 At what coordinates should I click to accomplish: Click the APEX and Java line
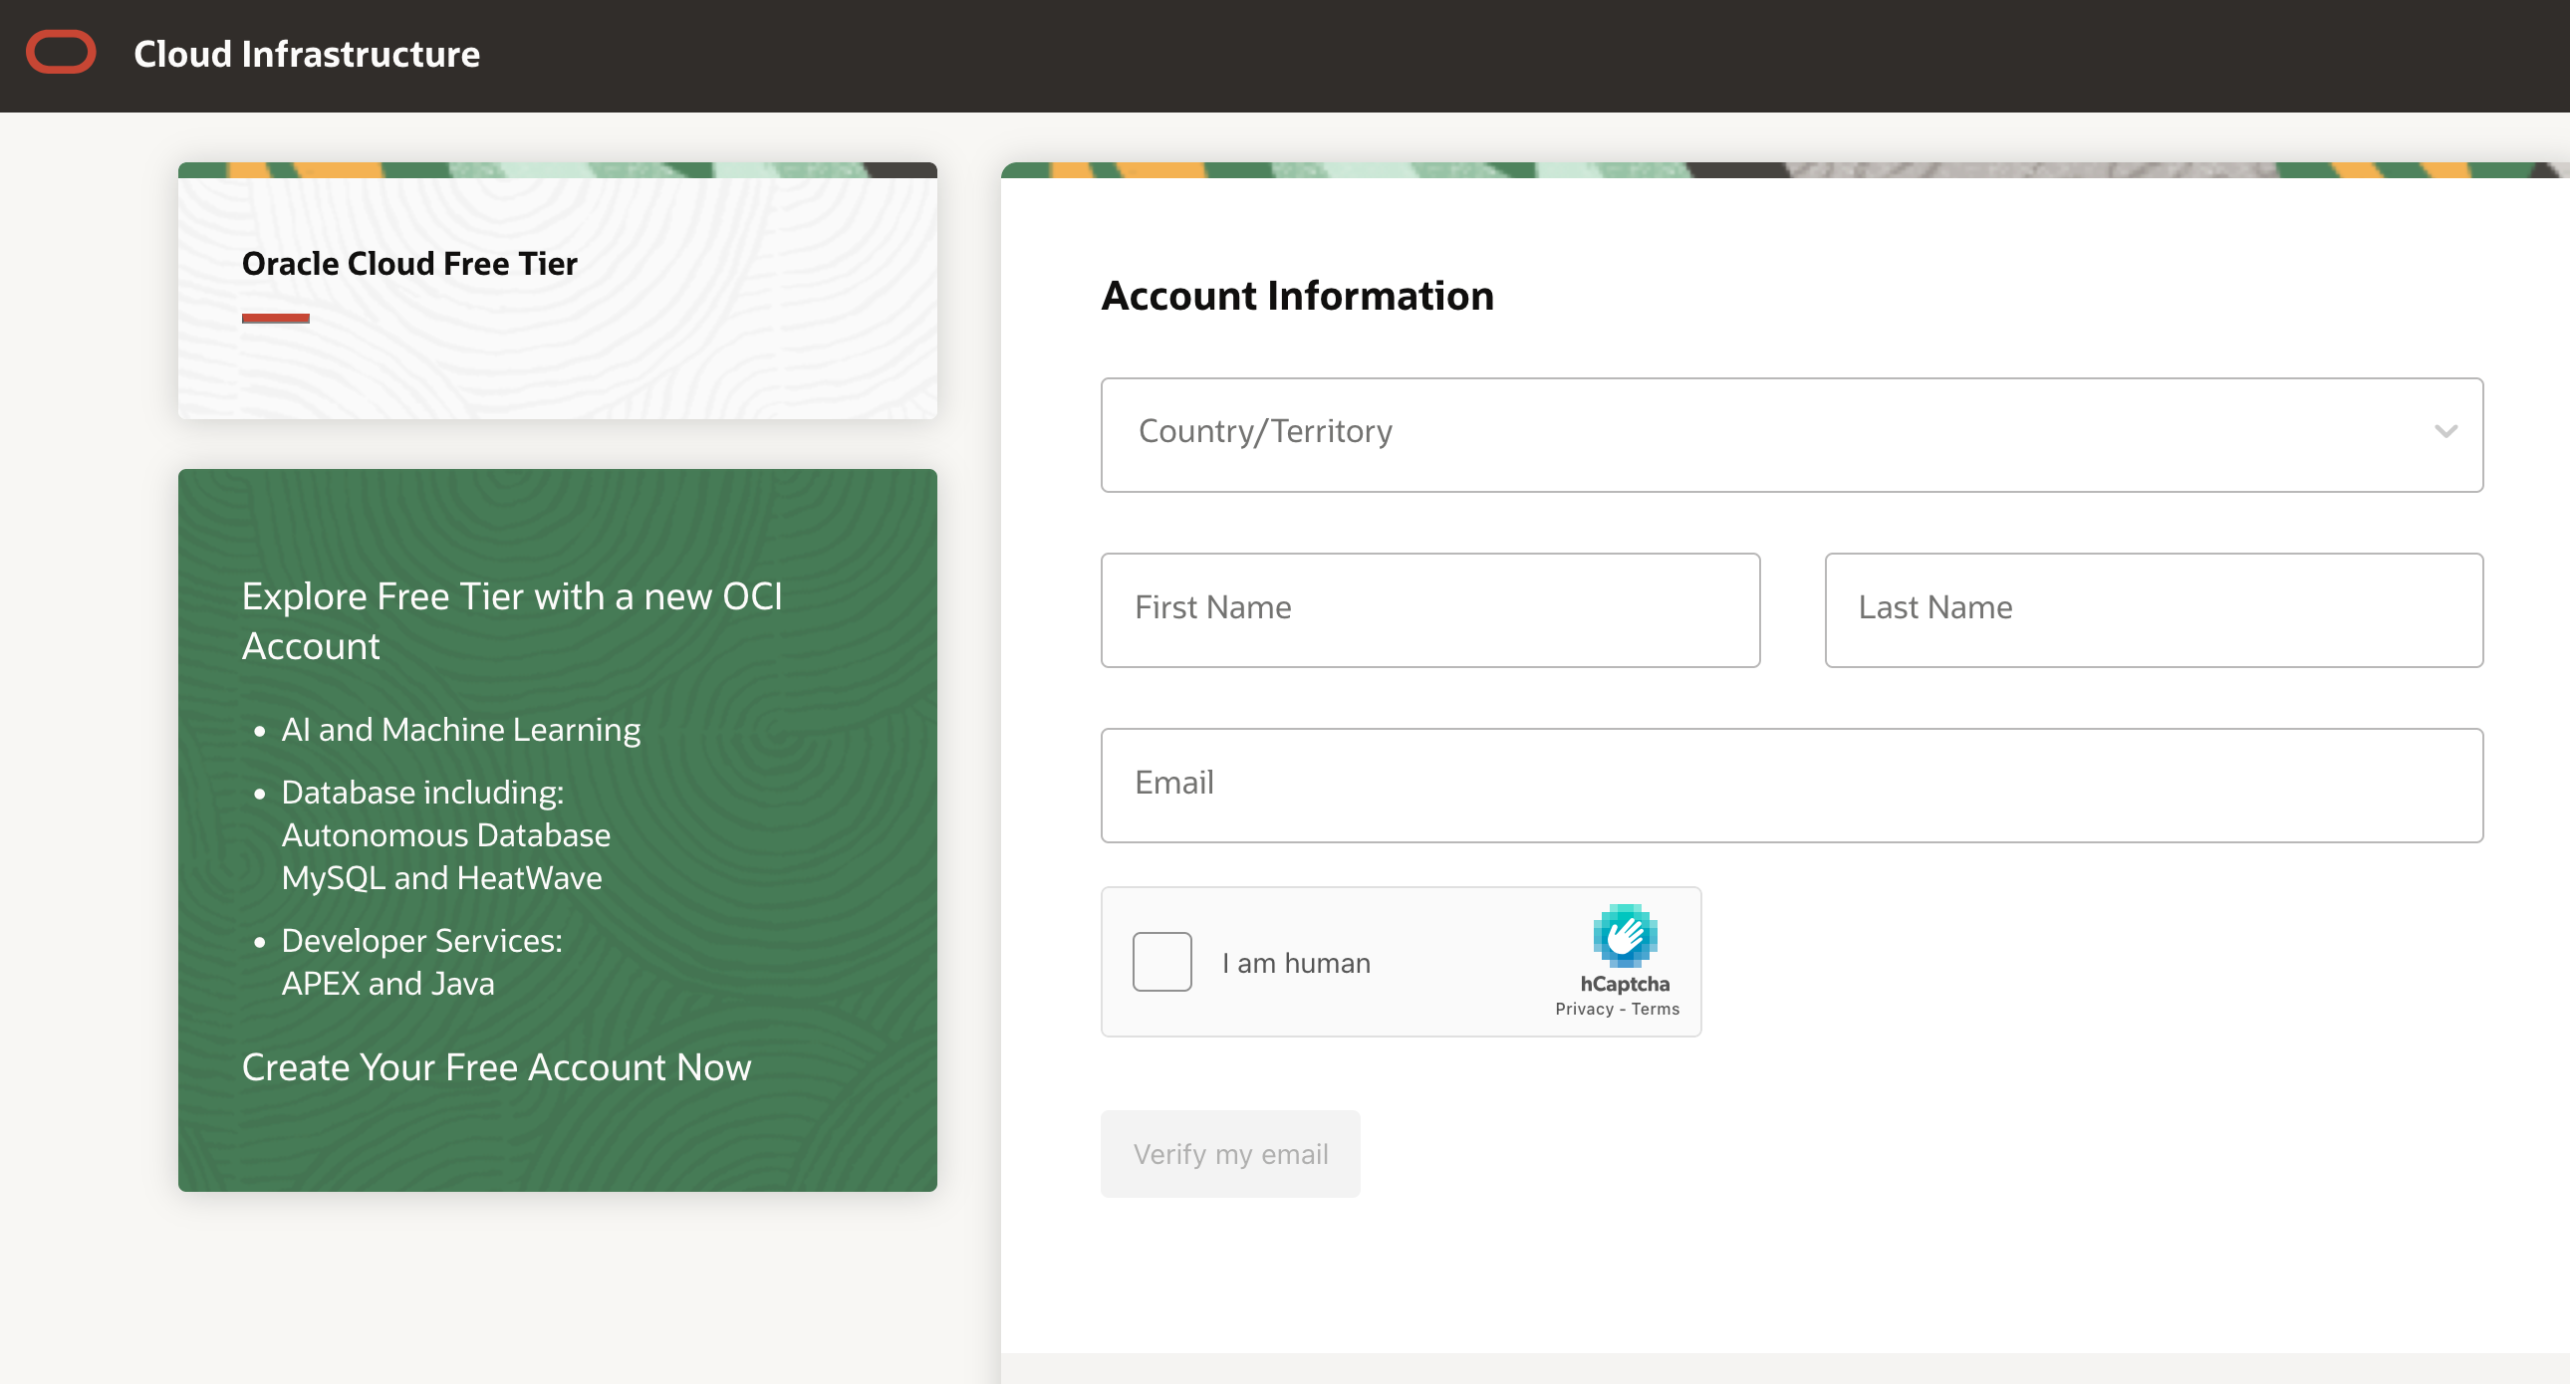(388, 984)
